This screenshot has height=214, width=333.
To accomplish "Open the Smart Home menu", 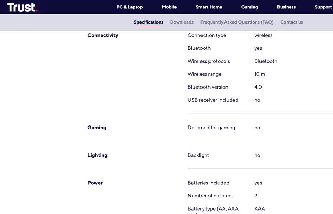I will click(209, 7).
